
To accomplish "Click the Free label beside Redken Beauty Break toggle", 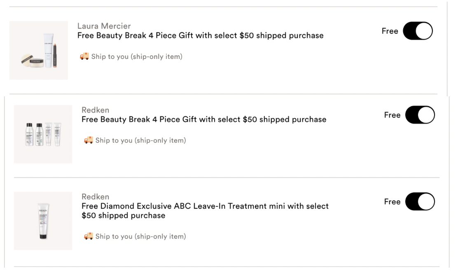I will [392, 115].
